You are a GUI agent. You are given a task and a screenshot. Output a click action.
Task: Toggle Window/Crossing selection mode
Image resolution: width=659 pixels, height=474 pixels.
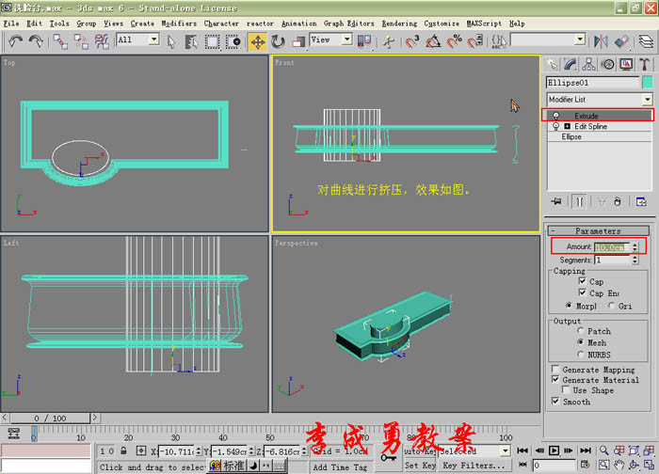click(233, 41)
